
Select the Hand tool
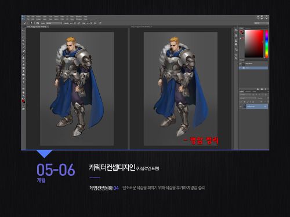point(24,92)
